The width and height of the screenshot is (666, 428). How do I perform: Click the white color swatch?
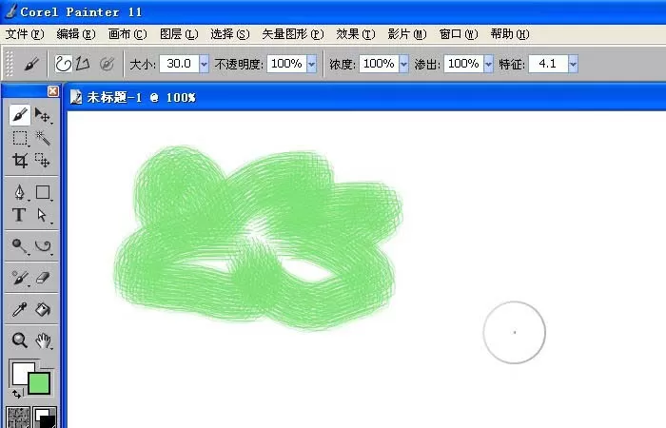[20, 373]
